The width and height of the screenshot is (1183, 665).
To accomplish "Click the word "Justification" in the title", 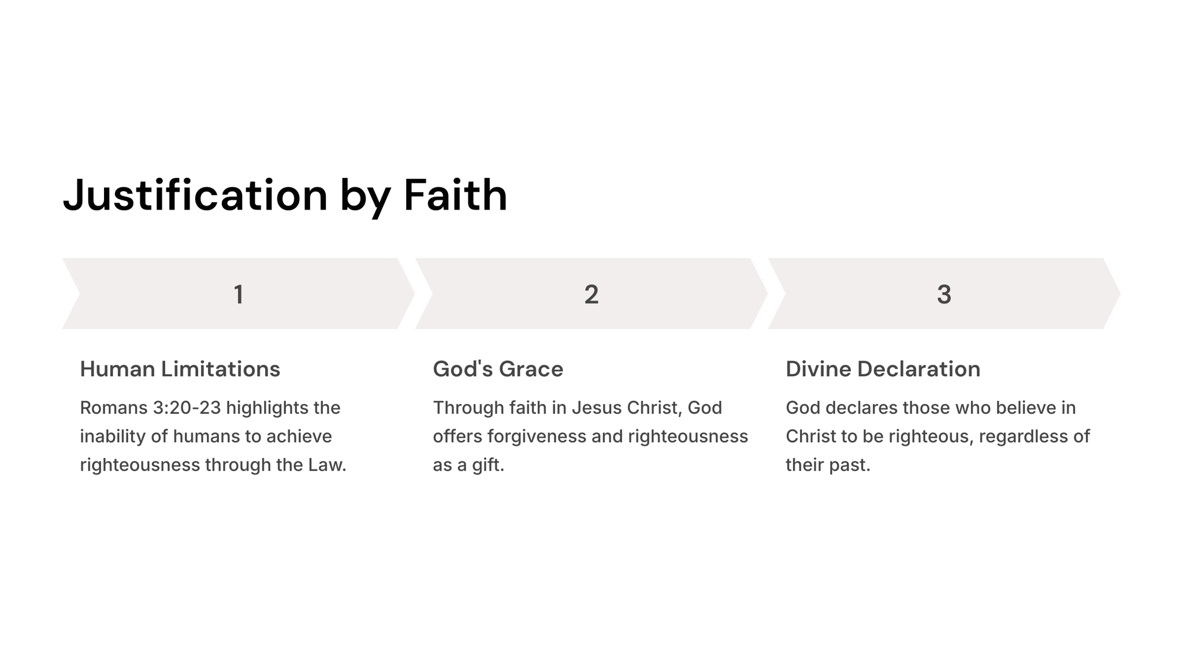I will pyautogui.click(x=195, y=195).
